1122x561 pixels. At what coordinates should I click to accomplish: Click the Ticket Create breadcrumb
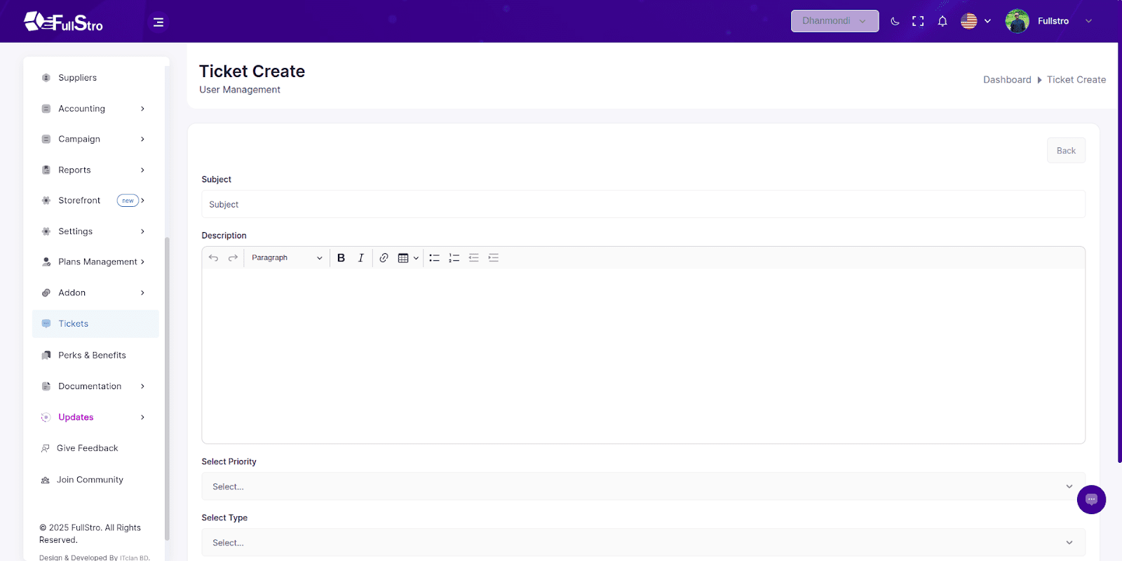tap(1076, 80)
